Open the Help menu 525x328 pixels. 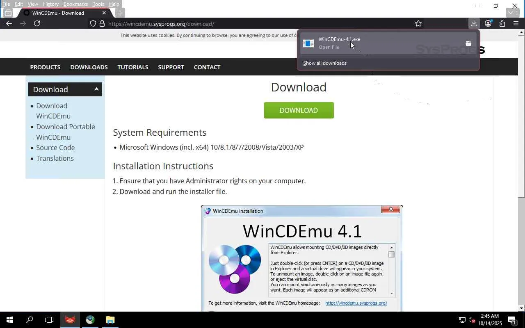point(114,4)
